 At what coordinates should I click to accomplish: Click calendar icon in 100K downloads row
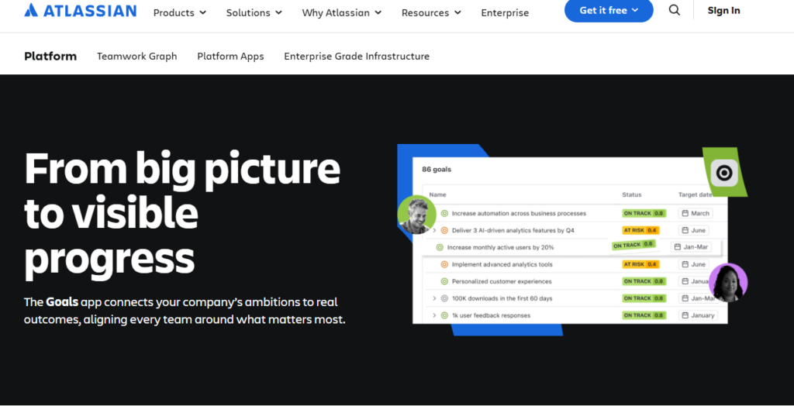tap(685, 298)
